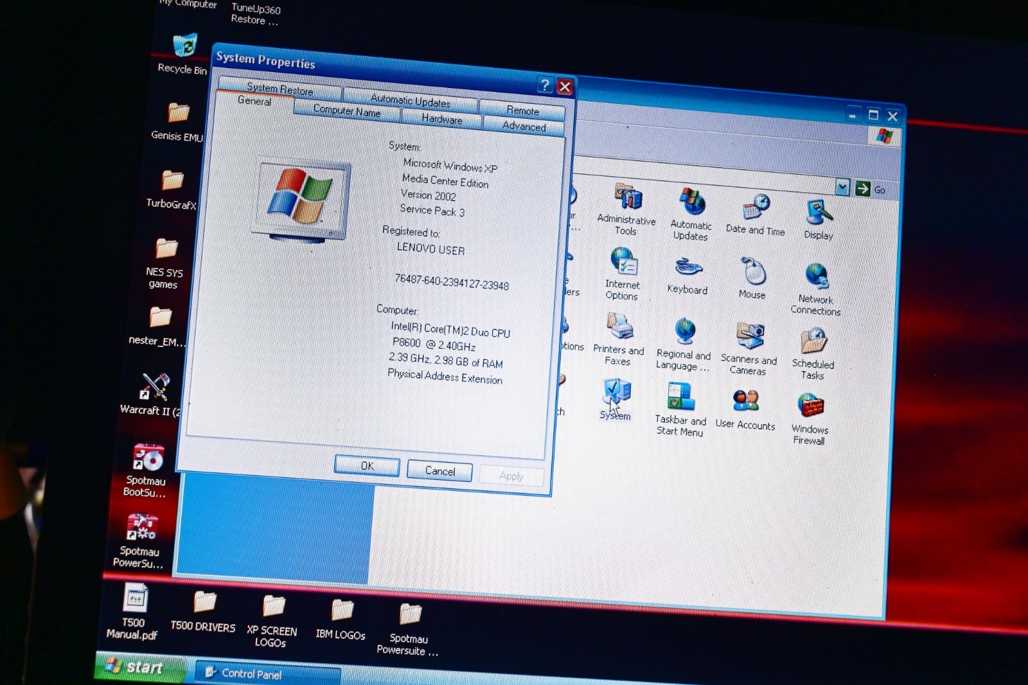This screenshot has height=685, width=1028.
Task: Switch to the Automatic Updates tab
Action: tap(410, 100)
